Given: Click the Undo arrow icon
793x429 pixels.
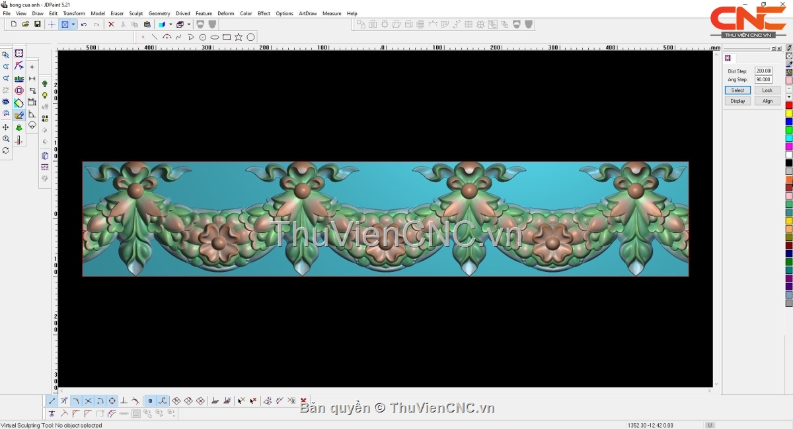Looking at the screenshot, I should coord(84,24).
